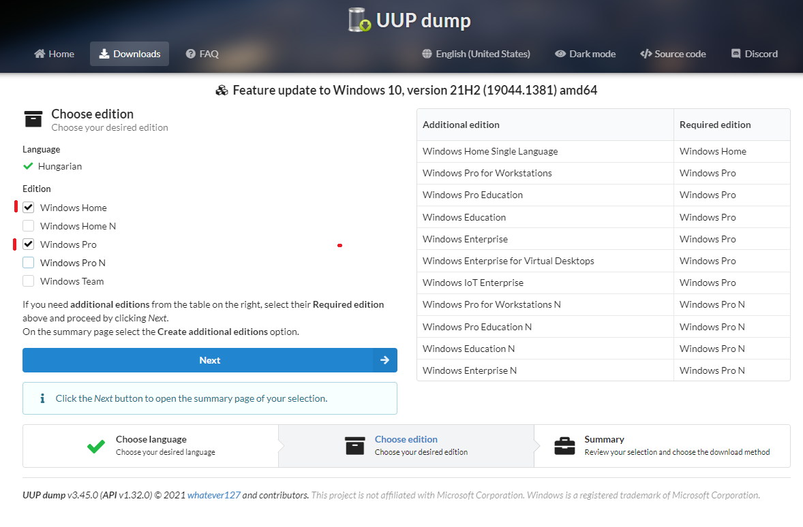This screenshot has width=803, height=527.
Task: Change language from English (United States)
Action: 476,54
